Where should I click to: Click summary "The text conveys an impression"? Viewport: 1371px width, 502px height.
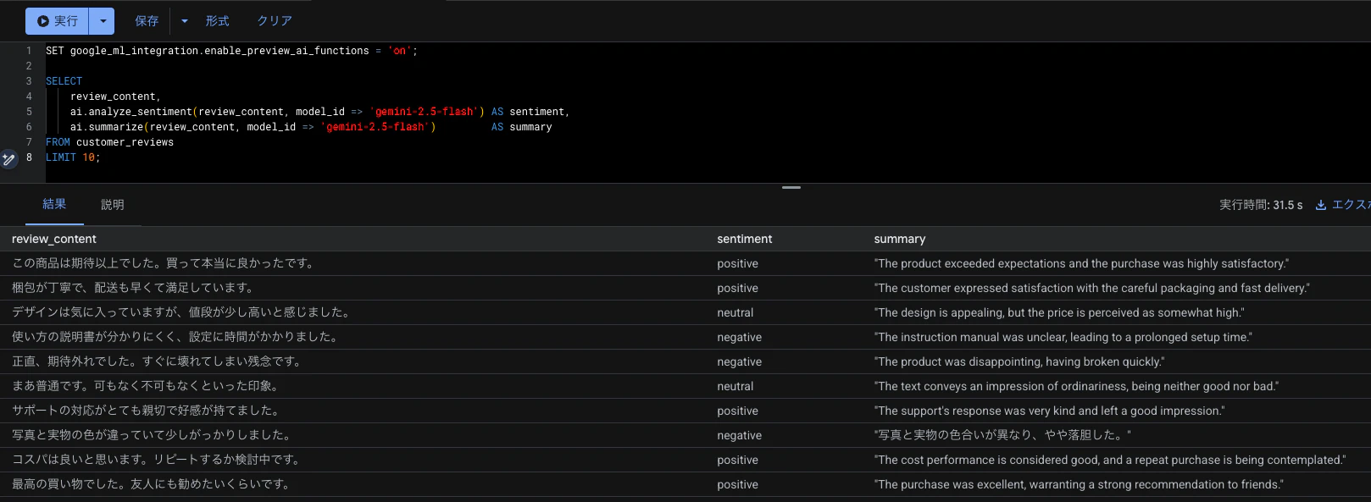click(1076, 386)
